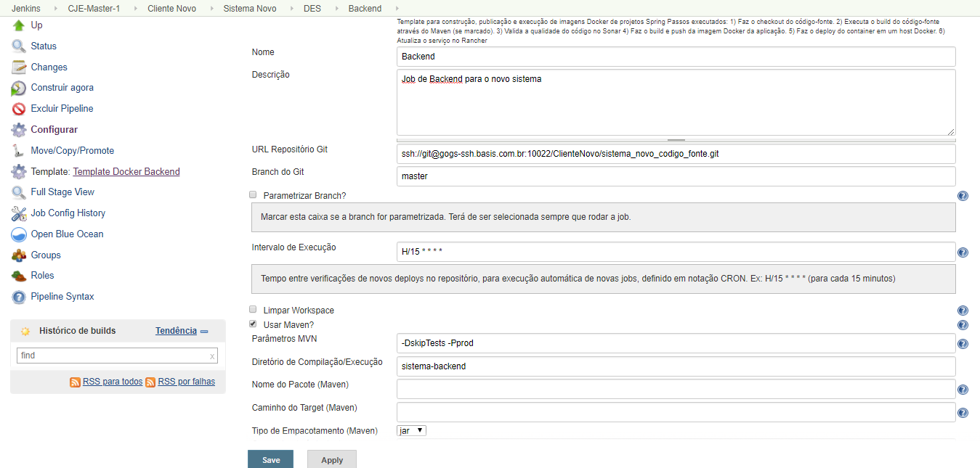Click the Pipeline Syntax help icon
Screen dimensions: 980x468
[18, 297]
